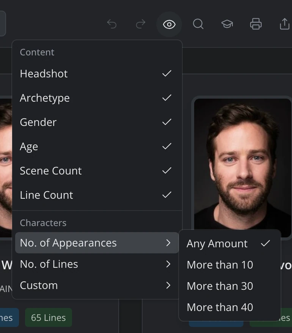Open search with the magnifier icon
This screenshot has height=333, width=292.
coord(198,24)
